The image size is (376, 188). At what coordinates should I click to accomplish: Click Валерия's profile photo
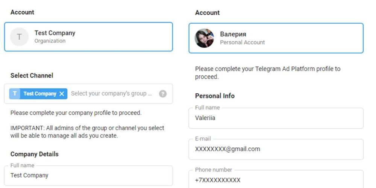(204, 38)
